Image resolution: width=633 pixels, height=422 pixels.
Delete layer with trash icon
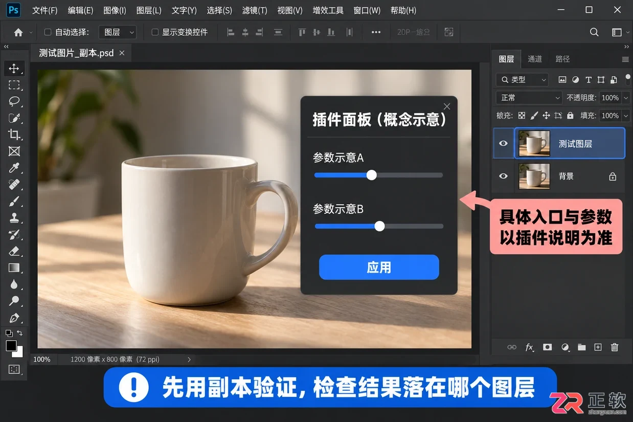click(x=615, y=347)
